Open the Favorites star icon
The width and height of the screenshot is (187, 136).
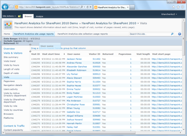point(178,7)
